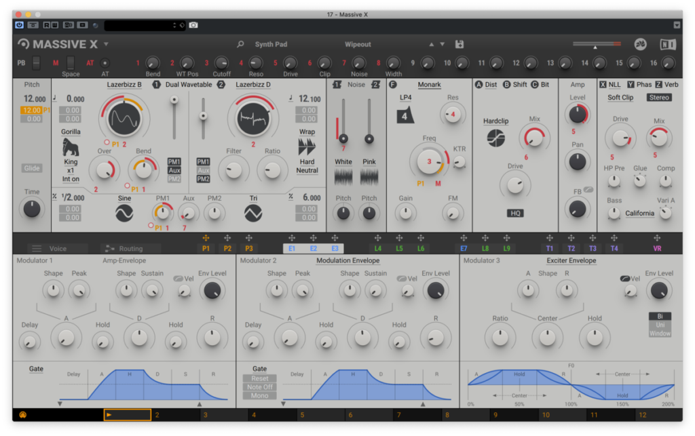Click the play marker in performer slot 1
The width and height of the screenshot is (695, 436).
point(109,415)
